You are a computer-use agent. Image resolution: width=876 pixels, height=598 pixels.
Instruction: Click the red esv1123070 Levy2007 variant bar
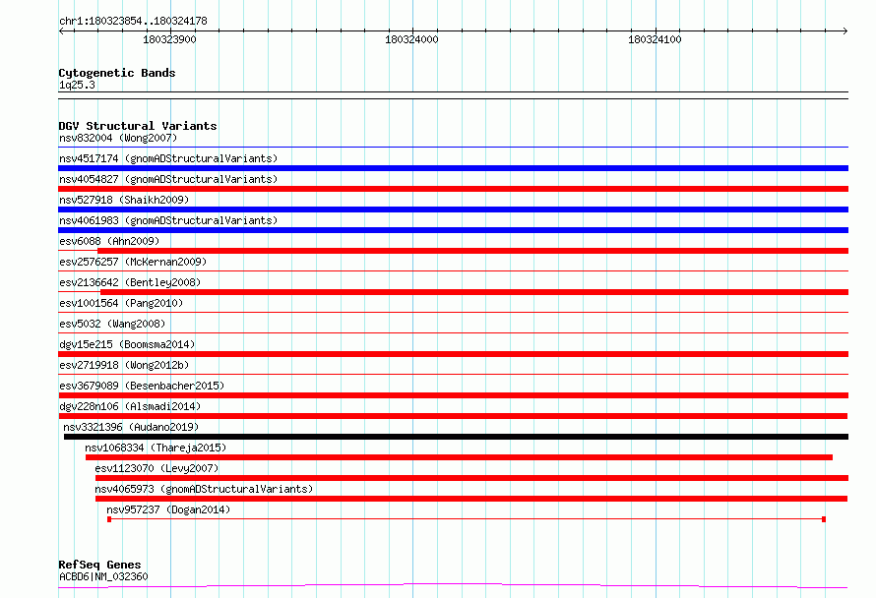(472, 478)
